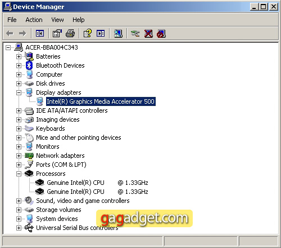Click the Batteries category icon
Screen dimensions: 281x248
[29, 56]
